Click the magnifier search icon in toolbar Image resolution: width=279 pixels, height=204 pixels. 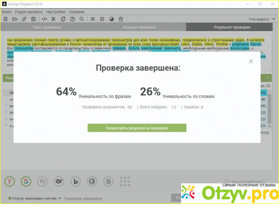pos(82,19)
